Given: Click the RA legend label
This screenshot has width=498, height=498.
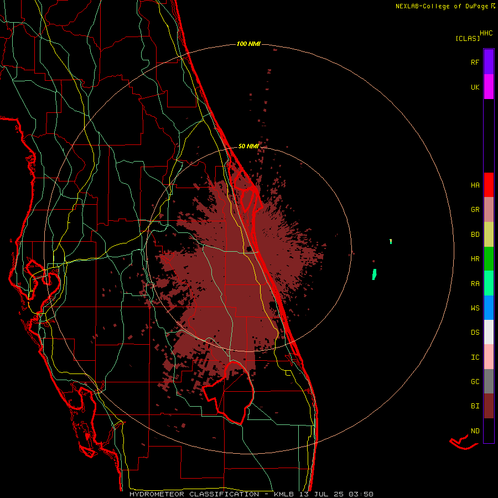Looking at the screenshot, I should [x=475, y=283].
